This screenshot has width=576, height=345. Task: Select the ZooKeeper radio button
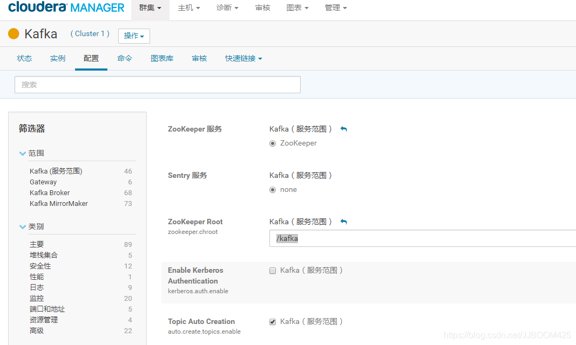coord(273,143)
